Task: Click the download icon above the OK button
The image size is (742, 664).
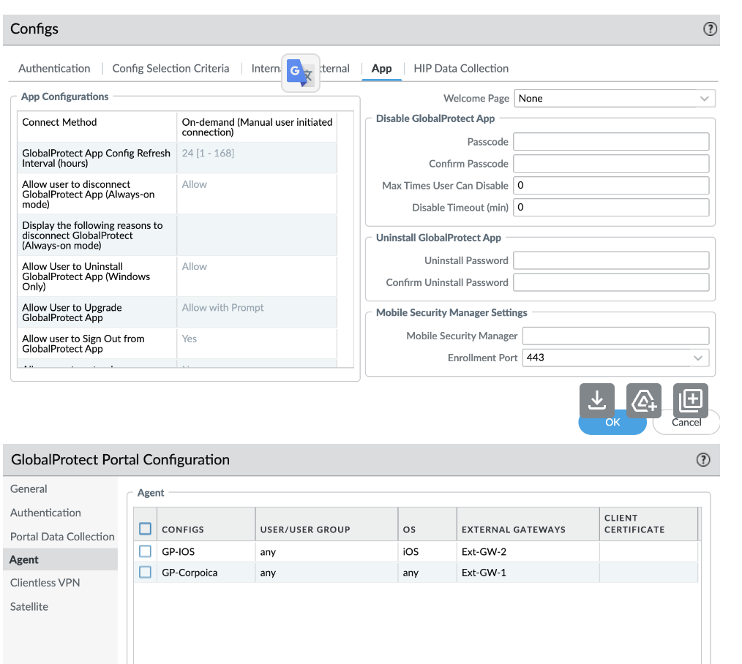Action: [x=597, y=400]
